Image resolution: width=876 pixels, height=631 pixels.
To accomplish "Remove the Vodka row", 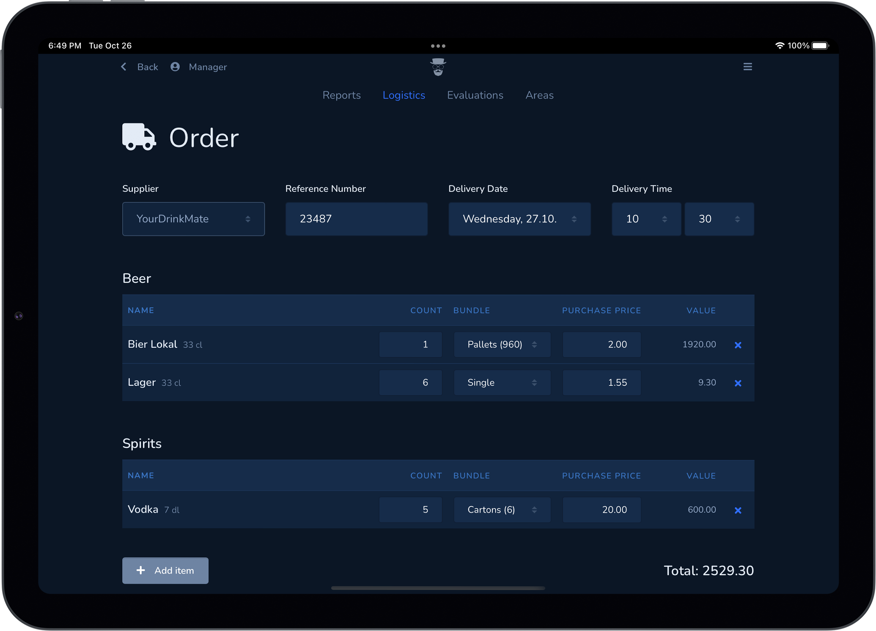I will click(738, 510).
